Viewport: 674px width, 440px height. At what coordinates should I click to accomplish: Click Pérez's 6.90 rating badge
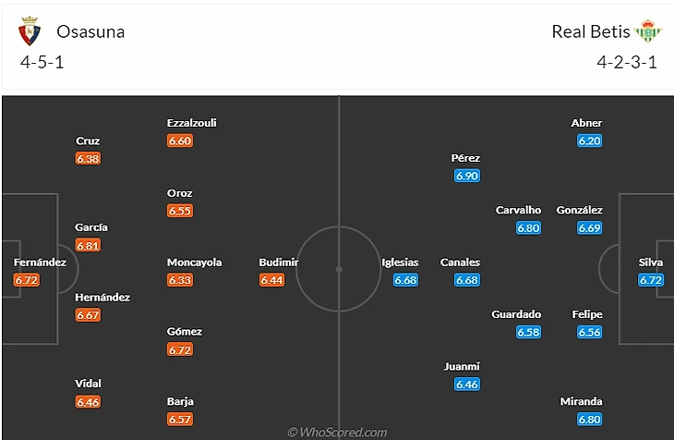tap(467, 176)
